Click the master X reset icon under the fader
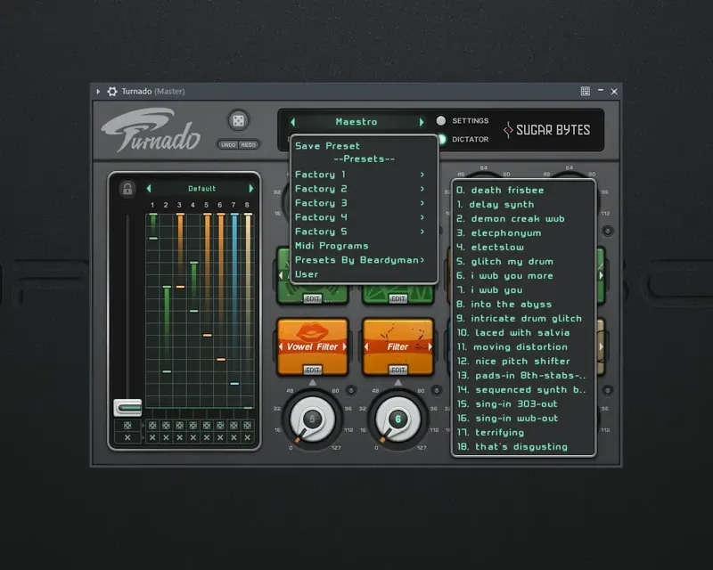Screen dimensions: 713x570 coord(127,437)
